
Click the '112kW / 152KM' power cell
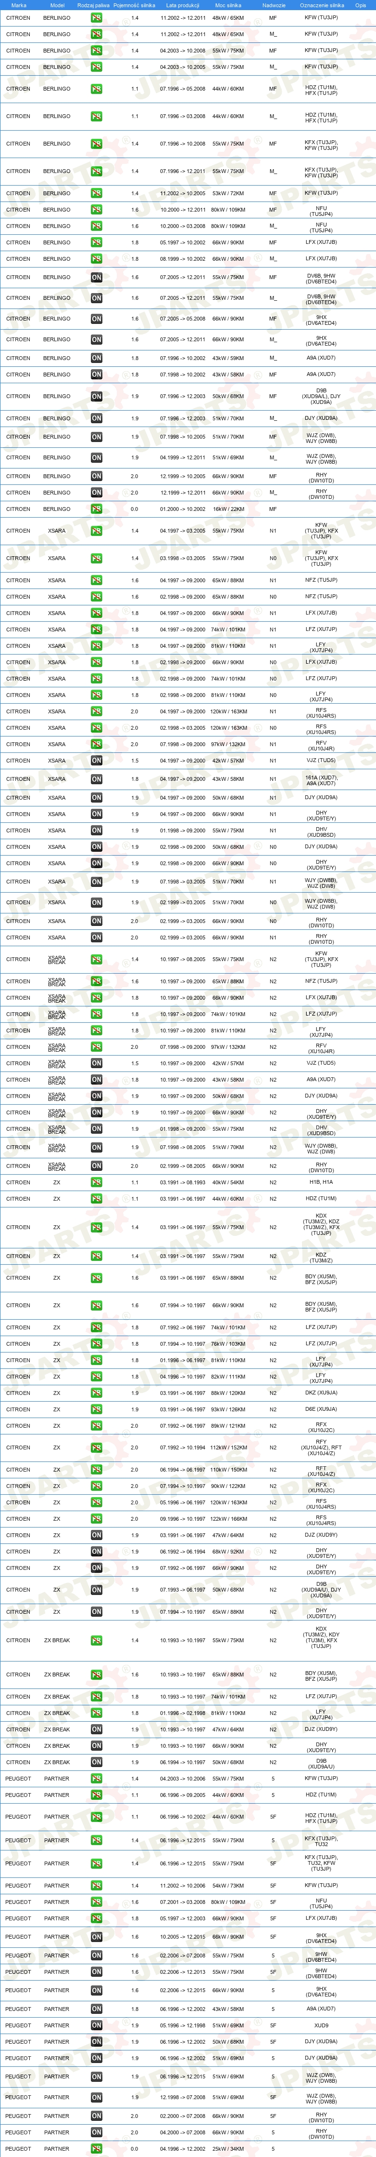tap(228, 1448)
